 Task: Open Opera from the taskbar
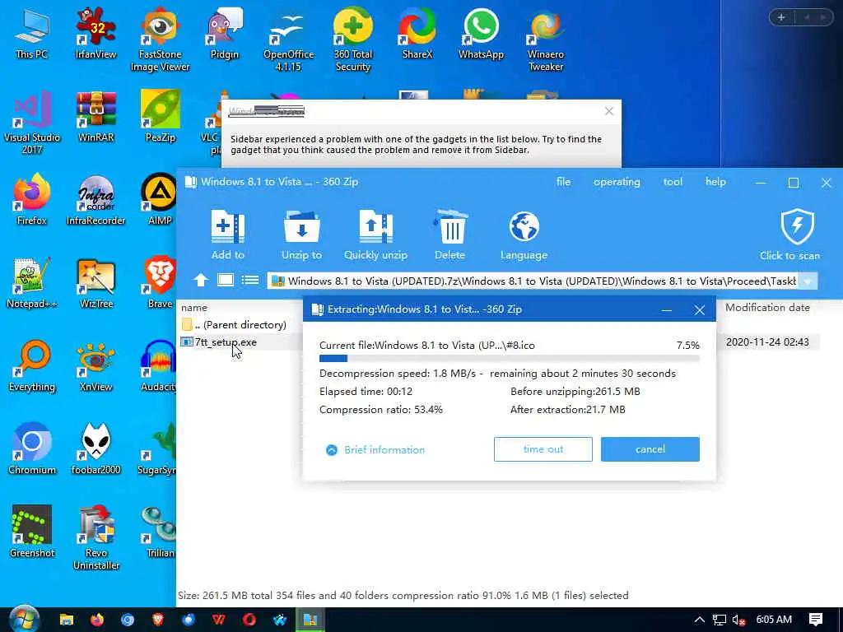(249, 620)
